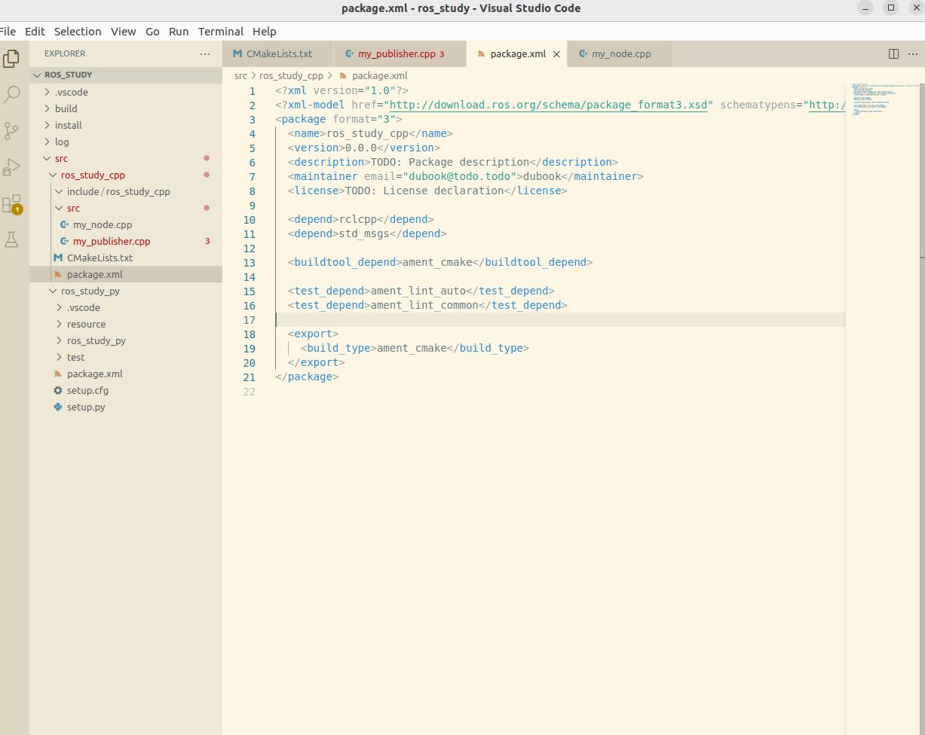Close the package.xml tab
This screenshot has height=735, width=925.
point(557,54)
